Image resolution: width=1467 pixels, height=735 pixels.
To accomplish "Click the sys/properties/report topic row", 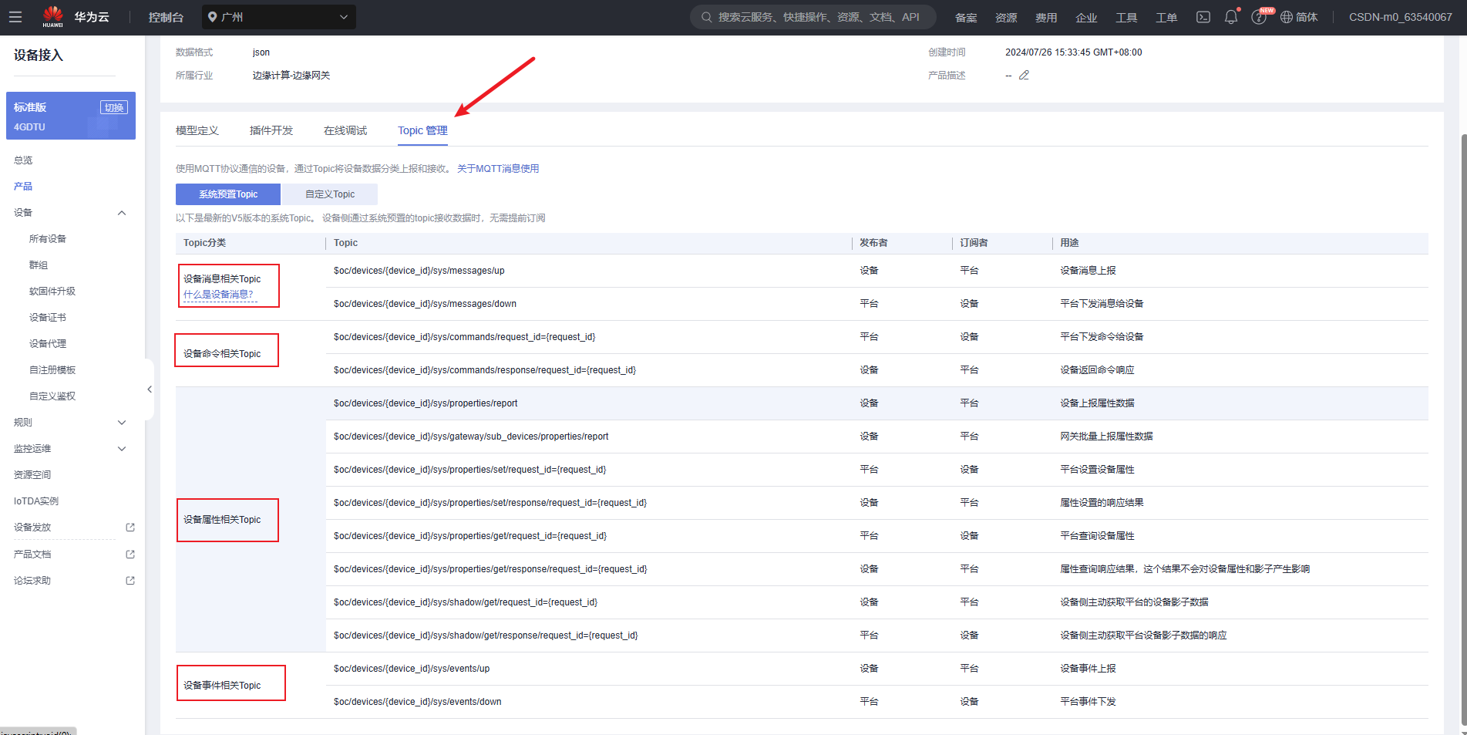I will (802, 403).
